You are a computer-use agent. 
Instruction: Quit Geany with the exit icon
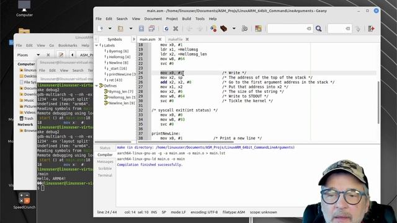click(372, 28)
